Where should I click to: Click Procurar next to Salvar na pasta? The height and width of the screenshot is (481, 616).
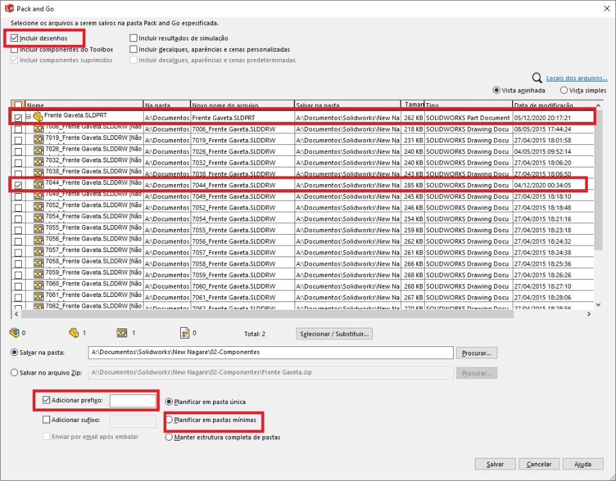coord(477,353)
